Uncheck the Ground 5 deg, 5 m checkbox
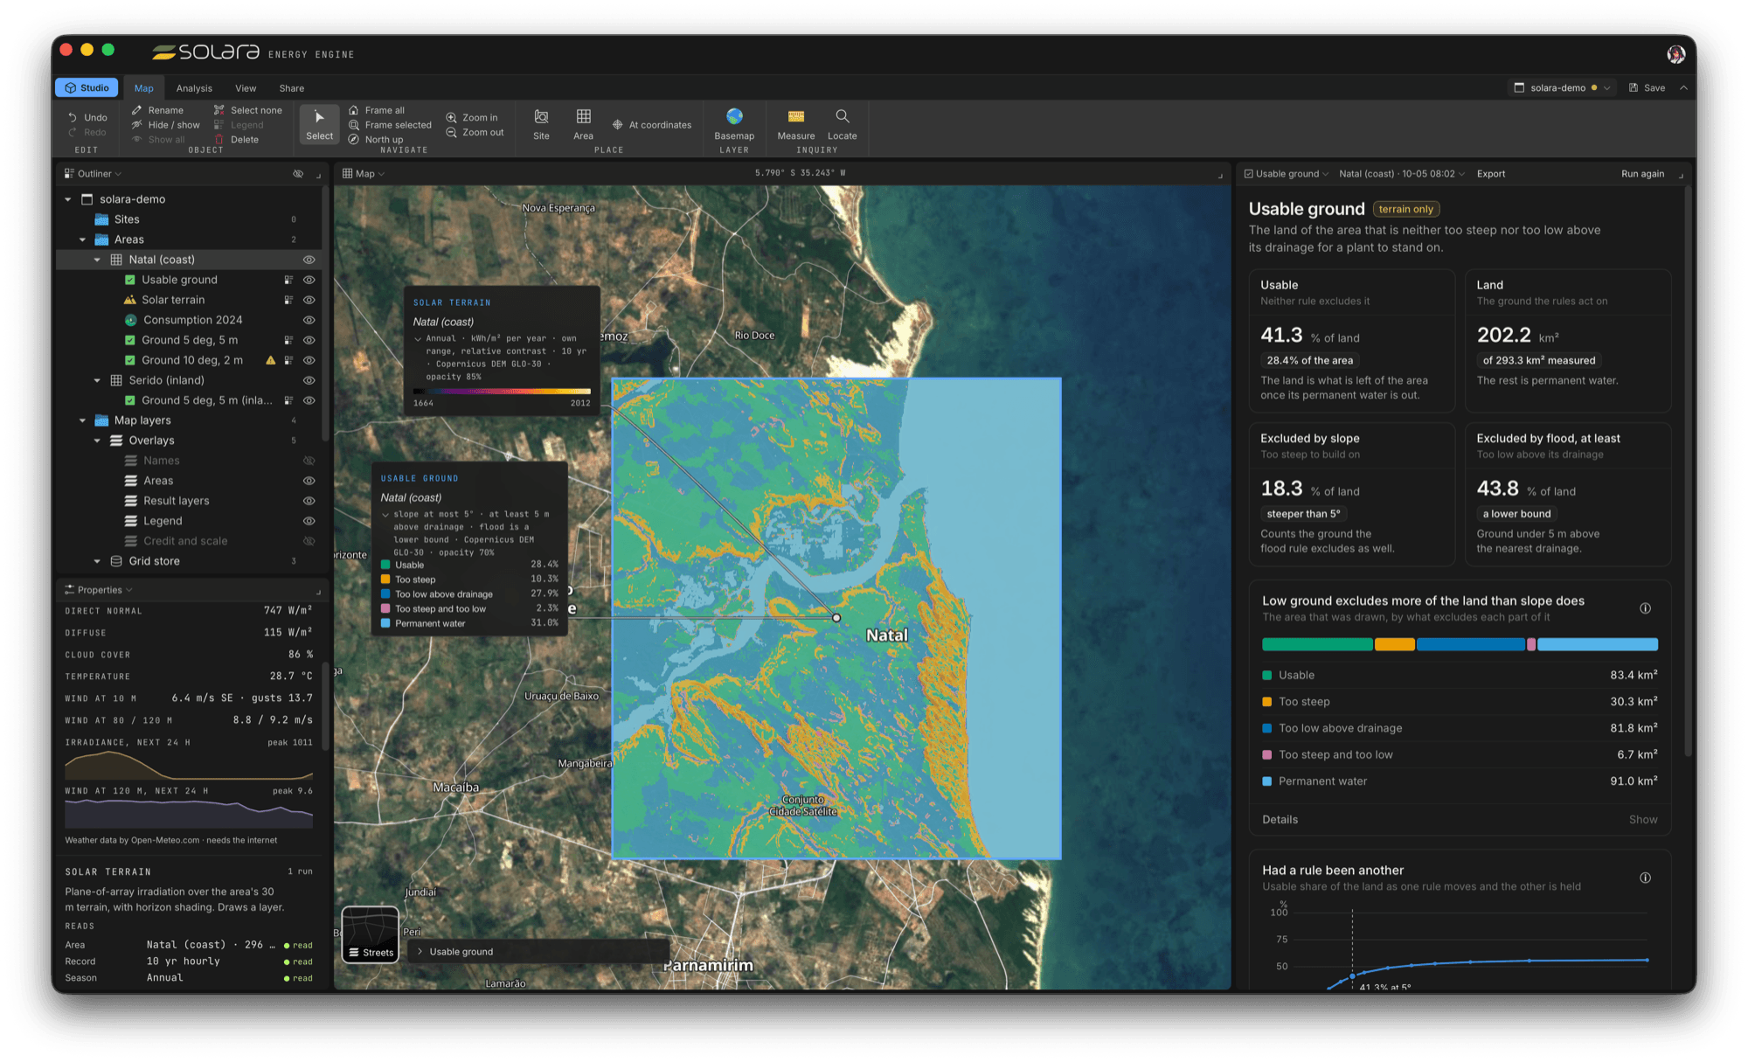1748x1062 pixels. (x=130, y=340)
